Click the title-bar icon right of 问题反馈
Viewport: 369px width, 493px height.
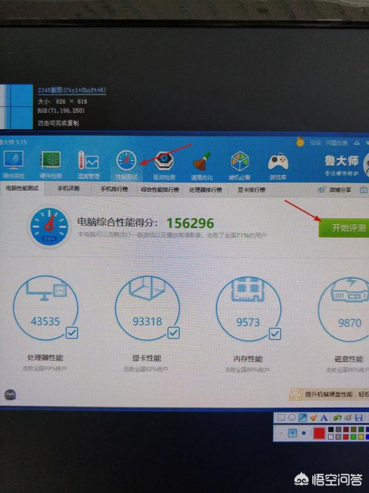click(x=356, y=143)
